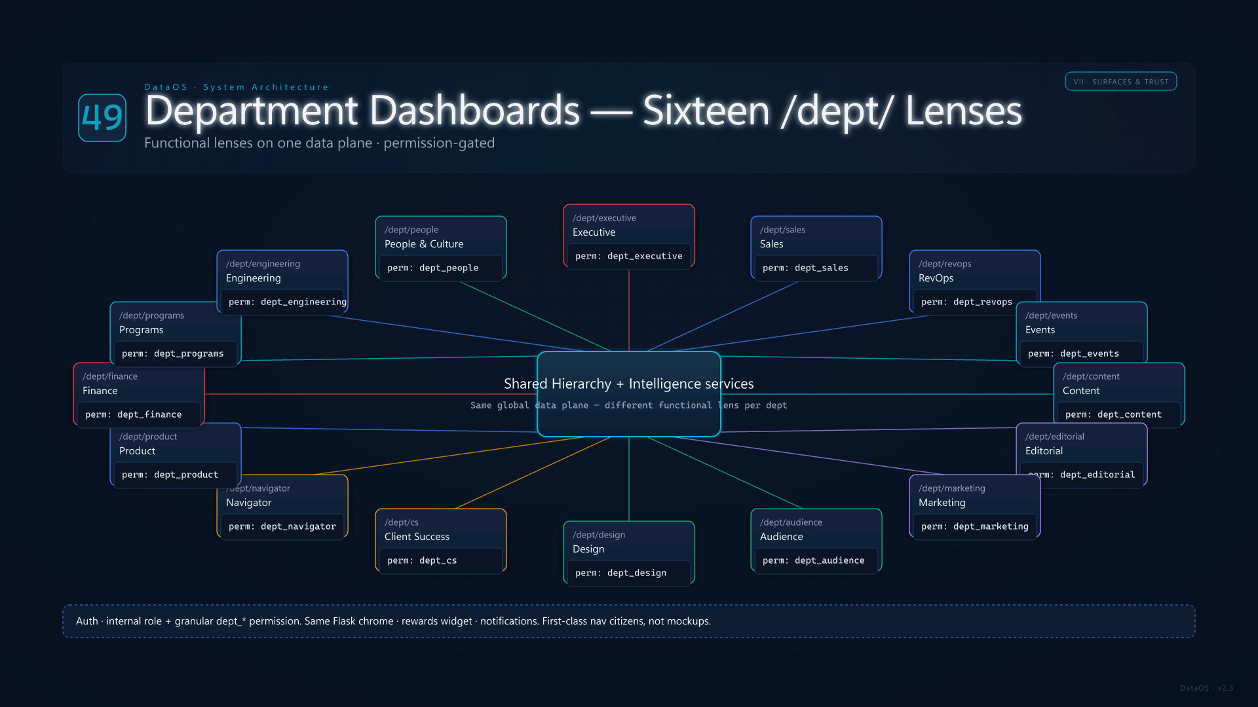The height and width of the screenshot is (707, 1258).
Task: Click the 'Functional lenses on one data plane' subtitle
Action: click(319, 143)
